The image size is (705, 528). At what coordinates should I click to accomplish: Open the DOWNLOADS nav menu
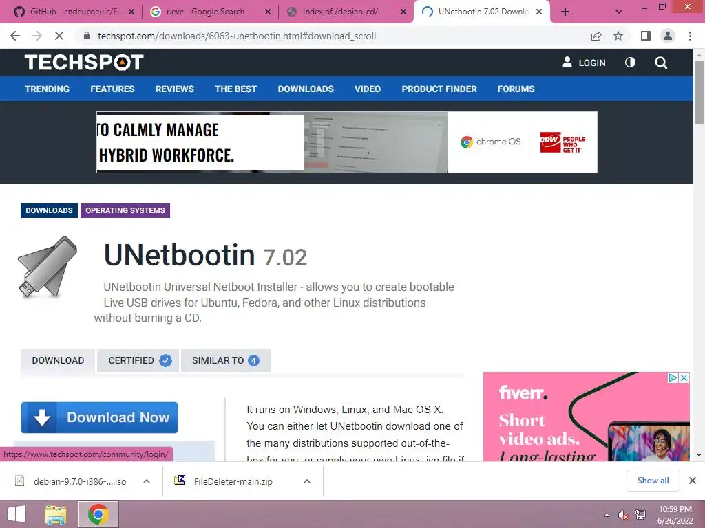click(x=306, y=89)
